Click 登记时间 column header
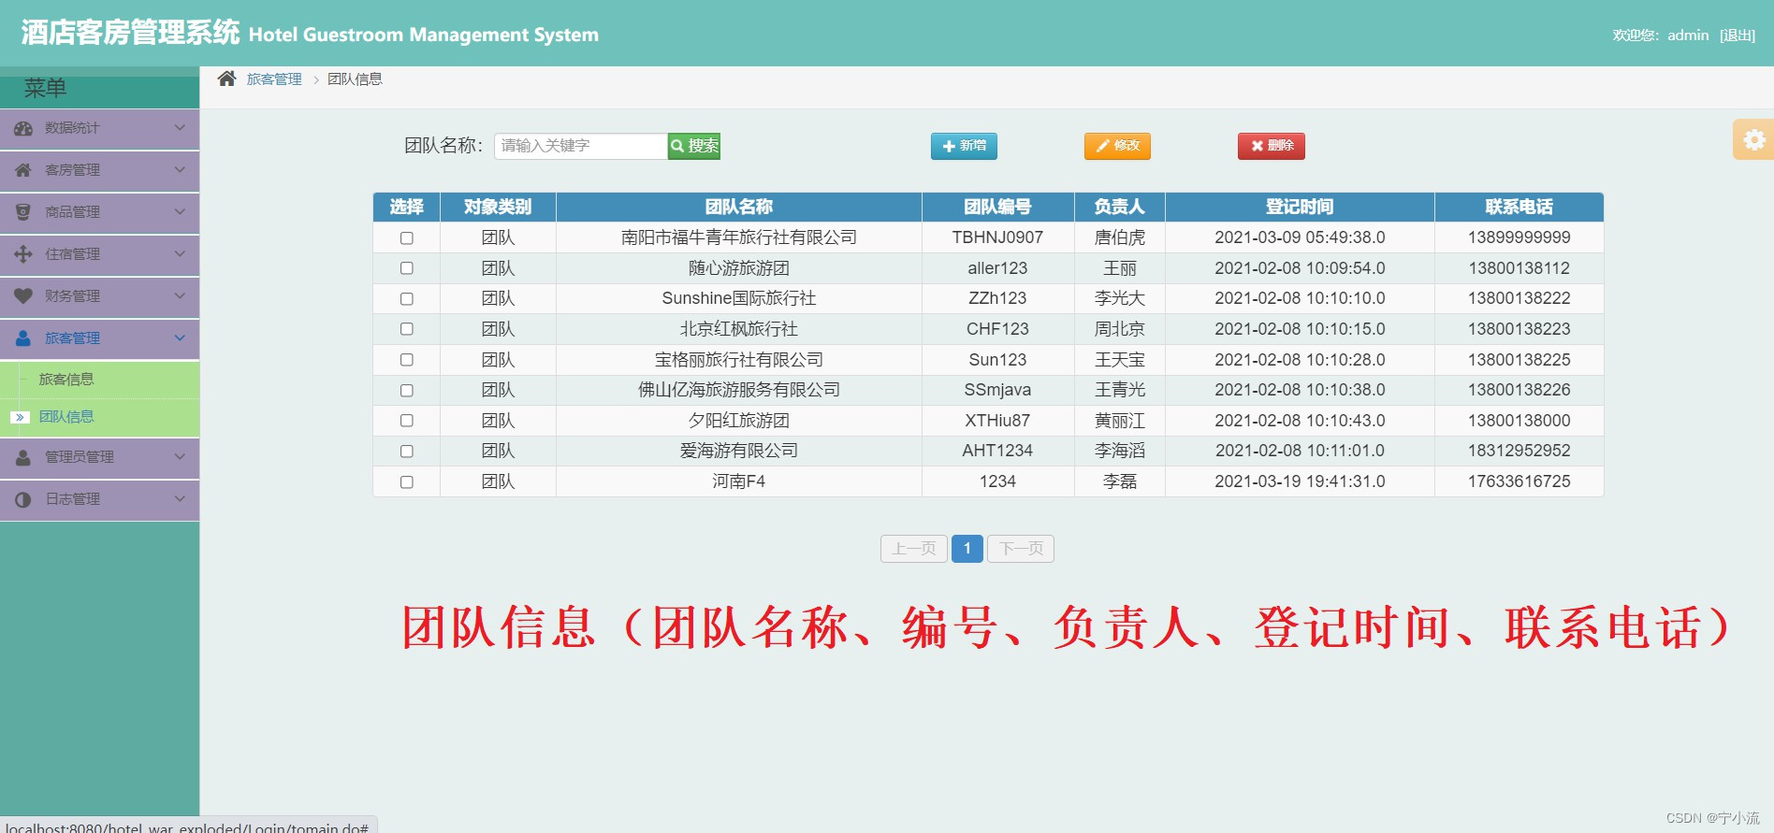This screenshot has width=1774, height=833. point(1300,207)
